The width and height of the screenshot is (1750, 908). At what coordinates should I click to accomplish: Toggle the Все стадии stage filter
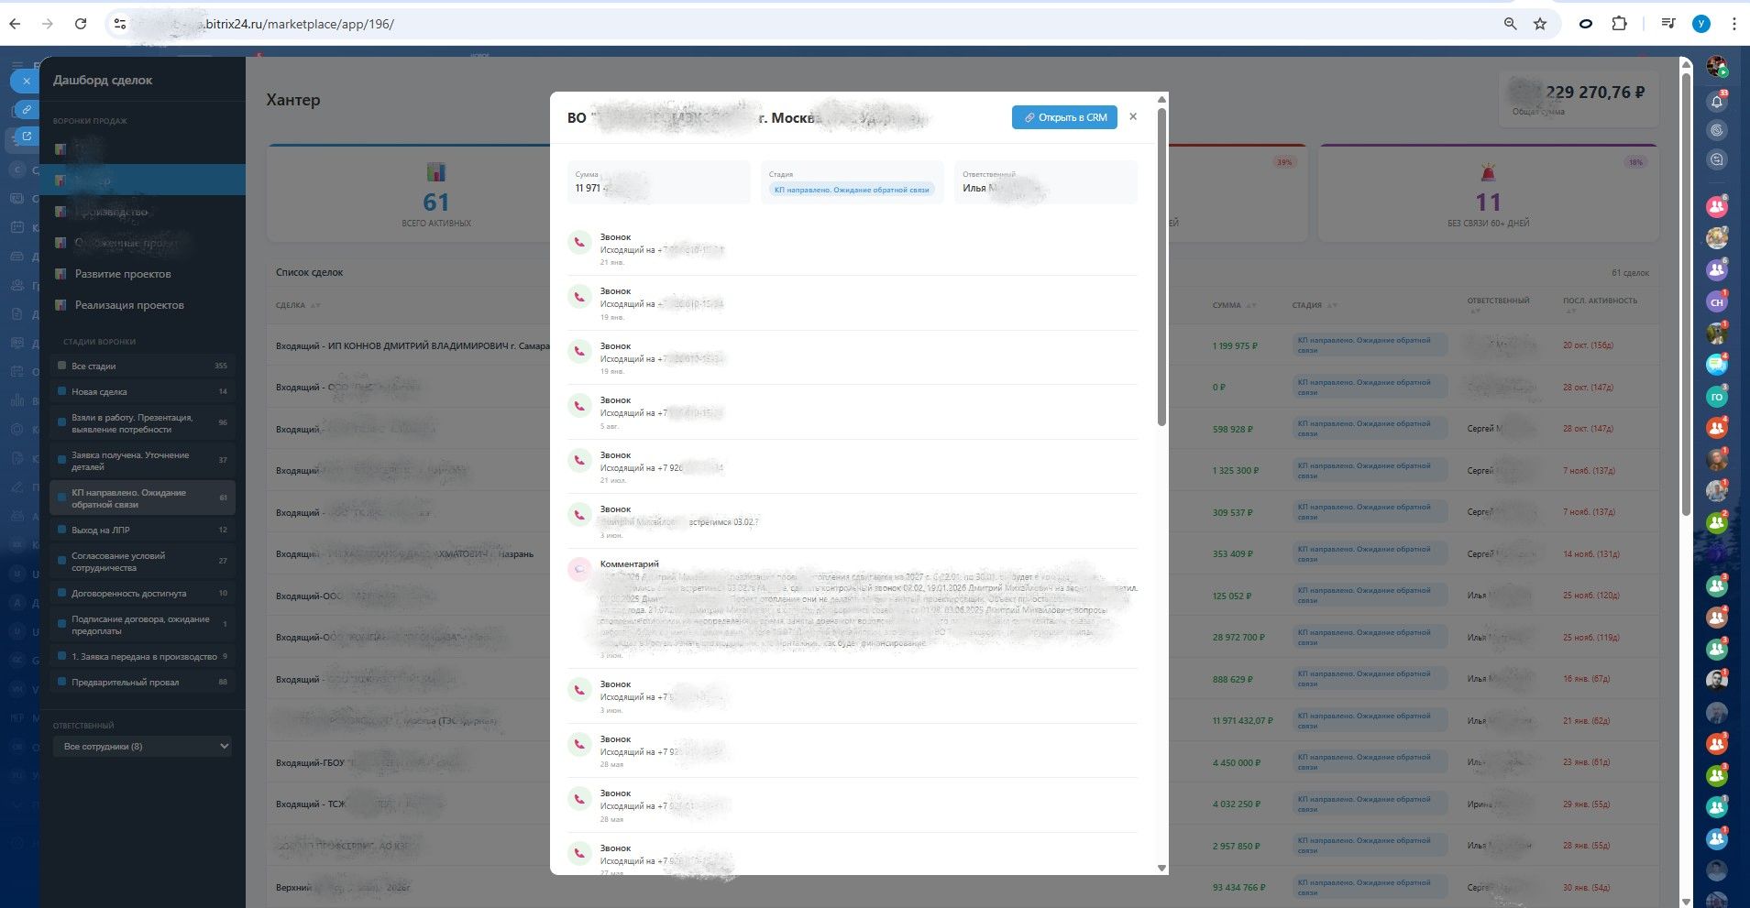coord(142,366)
